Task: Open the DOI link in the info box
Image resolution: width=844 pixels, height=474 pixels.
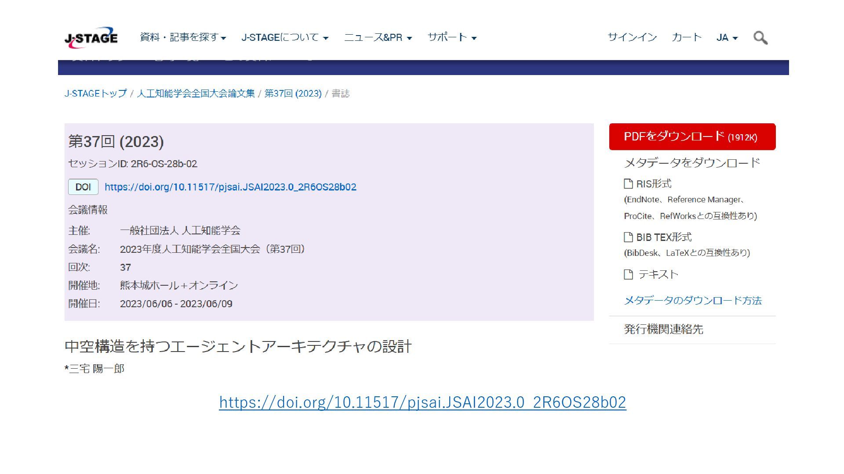Action: 230,187
